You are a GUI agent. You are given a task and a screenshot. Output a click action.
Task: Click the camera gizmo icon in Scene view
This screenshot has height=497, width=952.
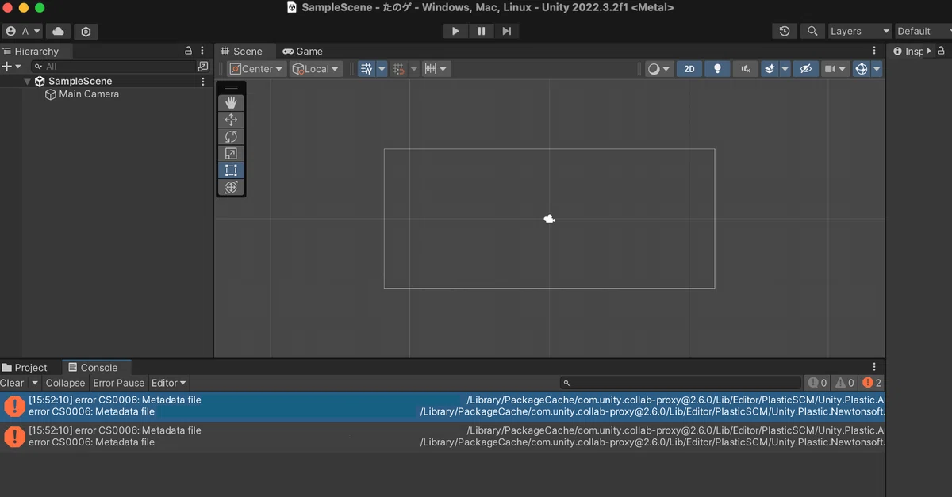pyautogui.click(x=549, y=219)
